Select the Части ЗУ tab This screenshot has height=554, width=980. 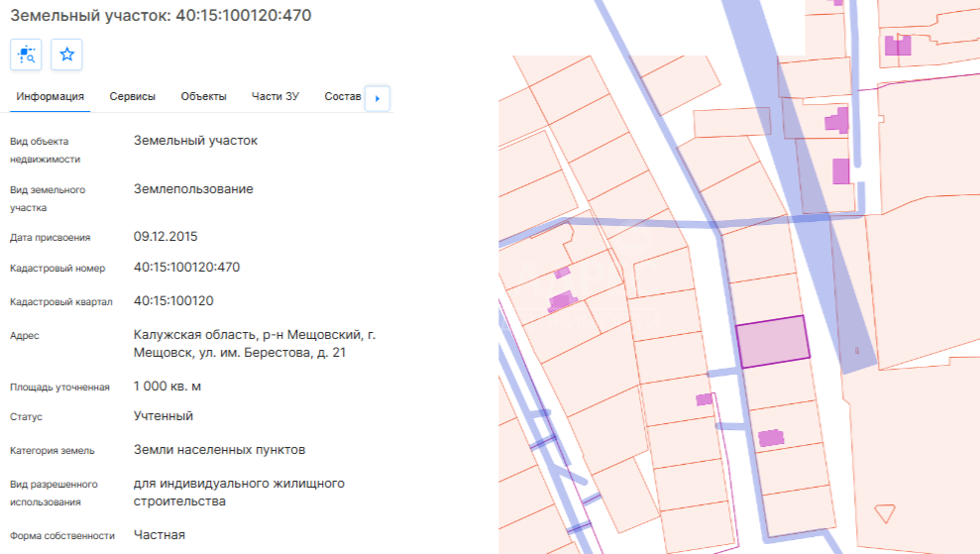tap(275, 97)
